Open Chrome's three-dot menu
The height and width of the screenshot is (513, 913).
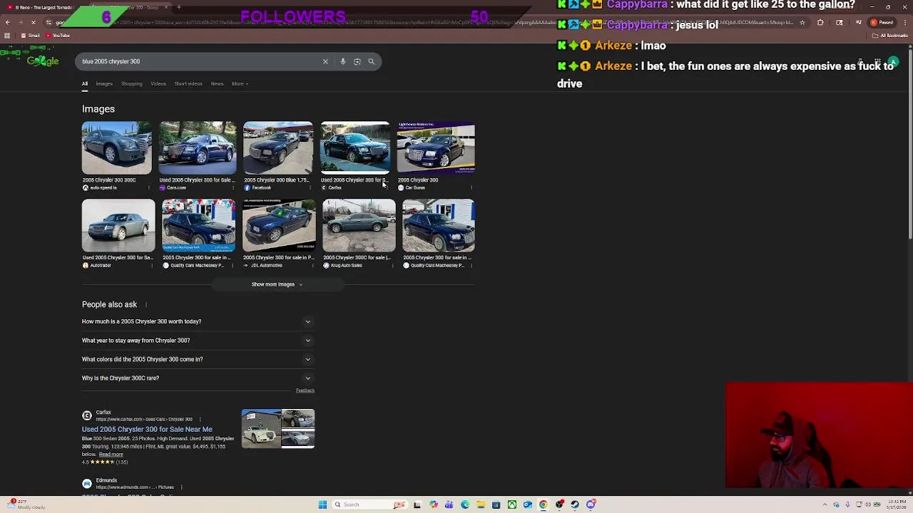click(906, 22)
